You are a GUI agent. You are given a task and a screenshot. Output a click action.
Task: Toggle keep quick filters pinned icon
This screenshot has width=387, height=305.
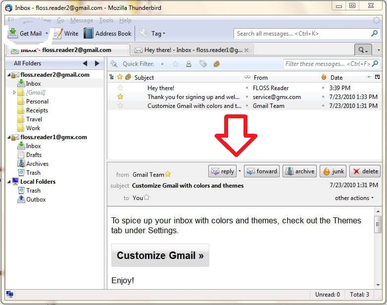pos(114,64)
